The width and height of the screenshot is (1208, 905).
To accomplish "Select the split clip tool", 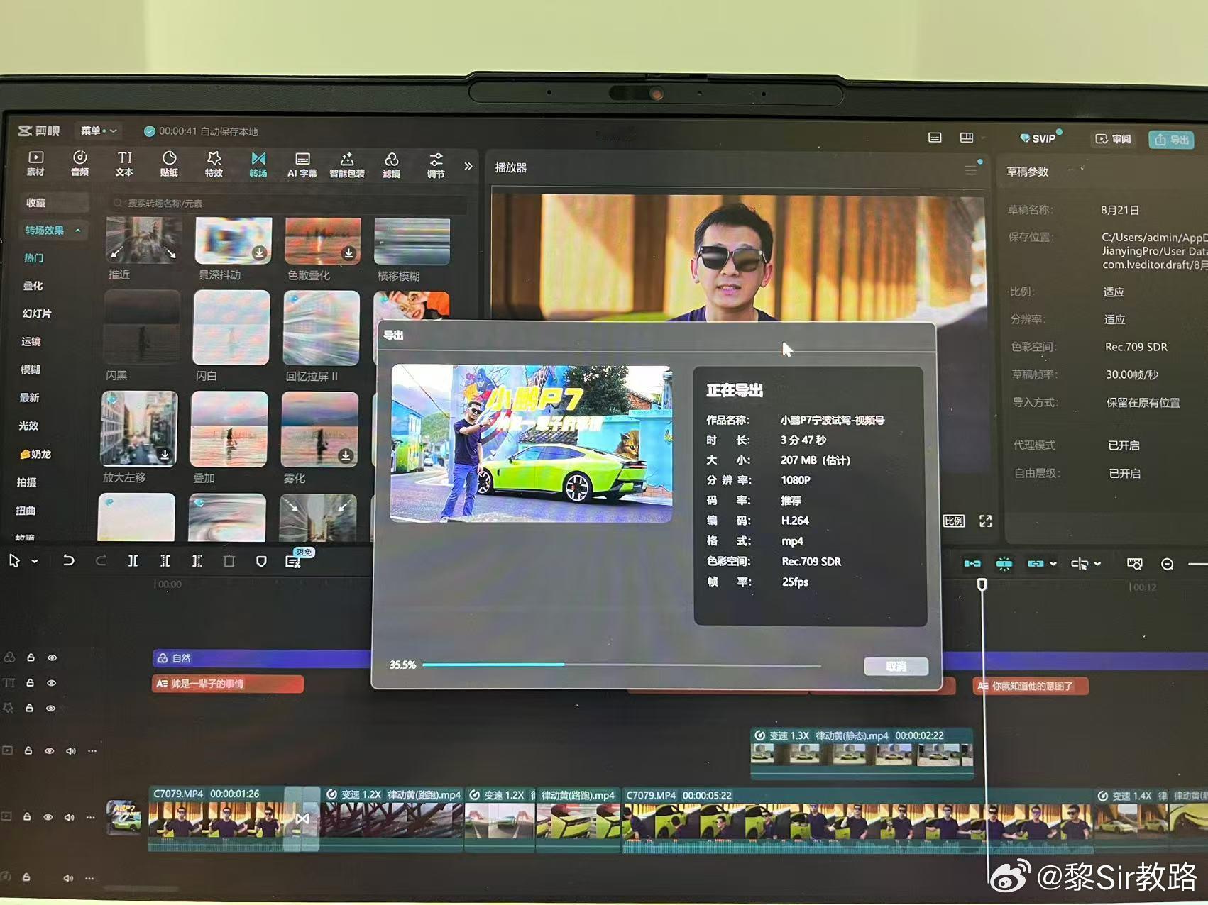I will [x=133, y=561].
